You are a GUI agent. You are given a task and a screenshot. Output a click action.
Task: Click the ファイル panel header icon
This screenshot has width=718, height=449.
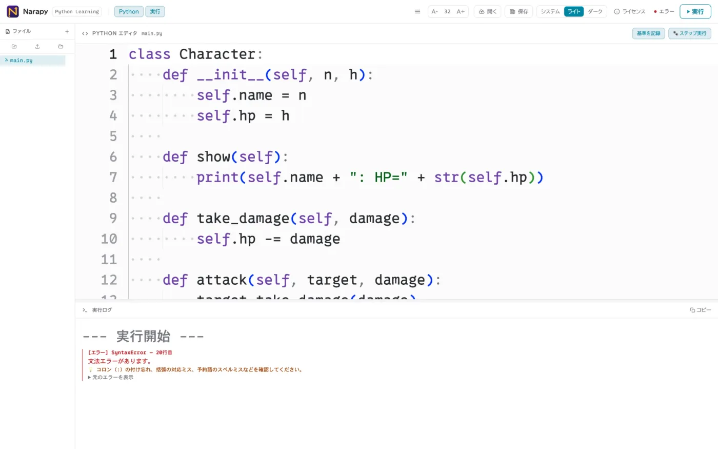tap(8, 31)
